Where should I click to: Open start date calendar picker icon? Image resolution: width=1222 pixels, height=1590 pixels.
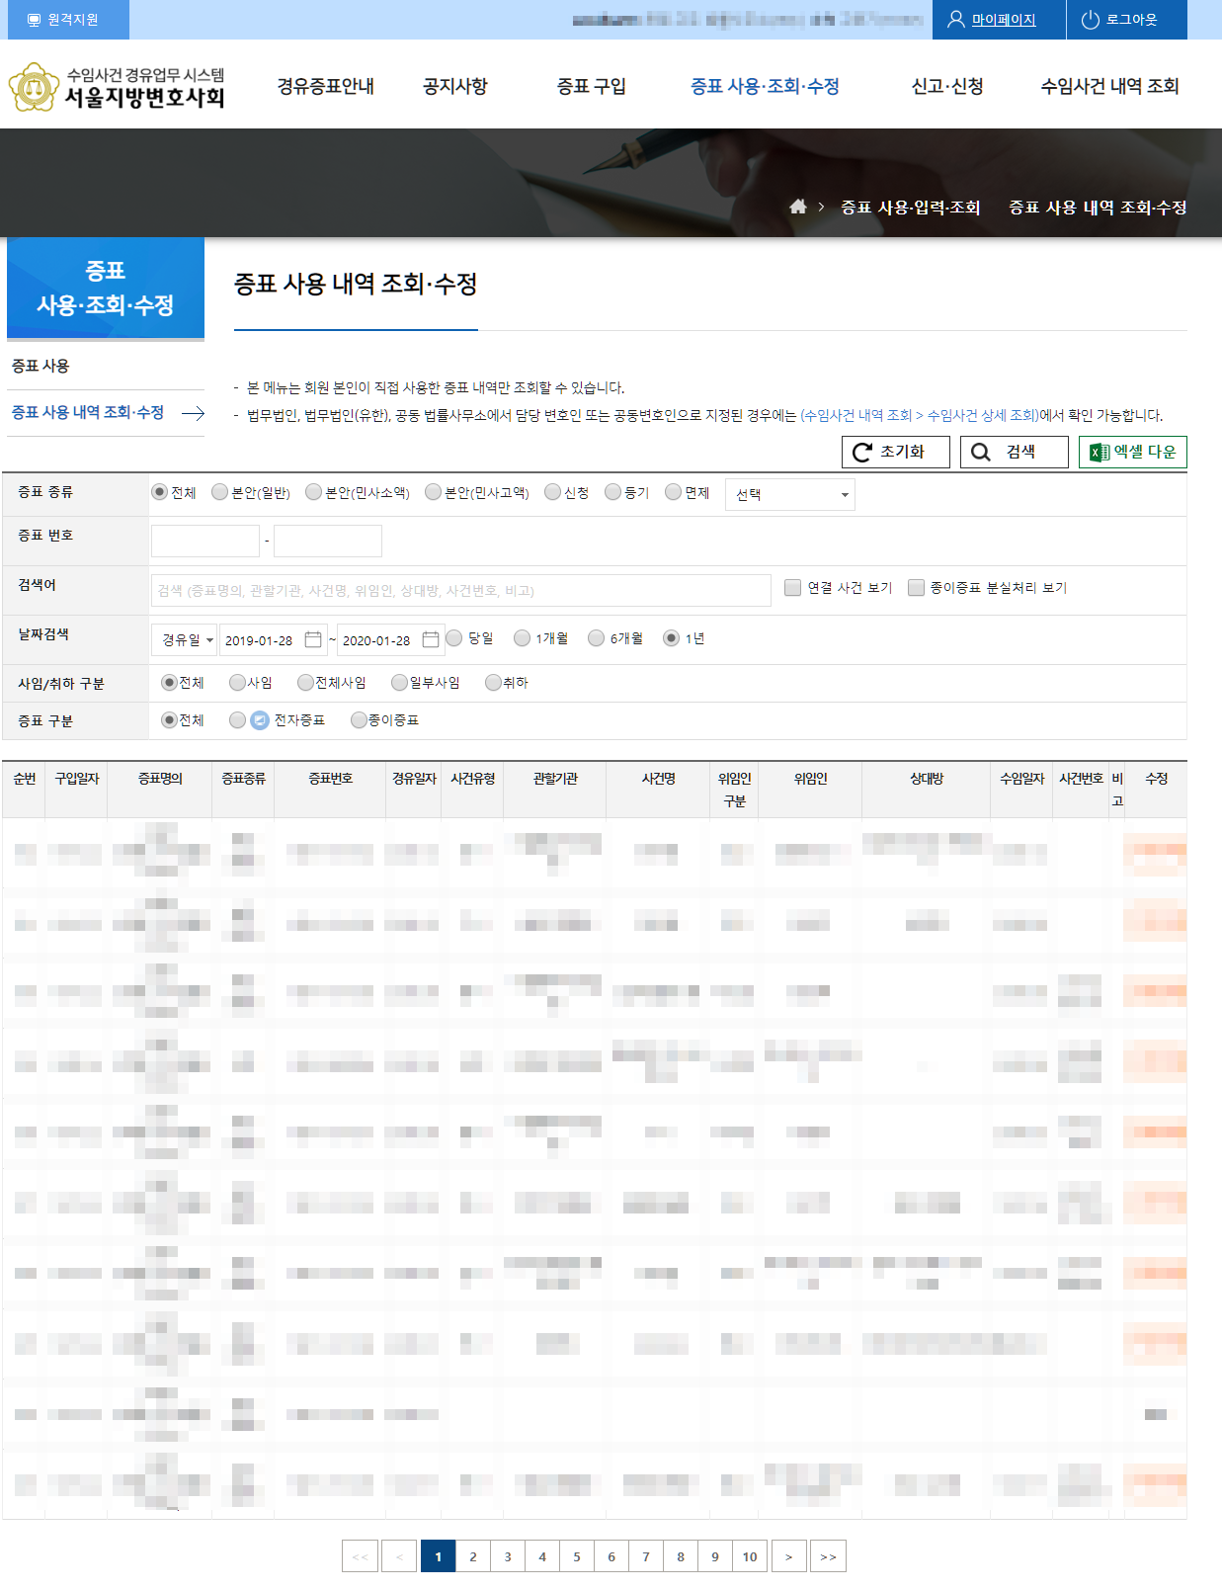pyautogui.click(x=313, y=639)
